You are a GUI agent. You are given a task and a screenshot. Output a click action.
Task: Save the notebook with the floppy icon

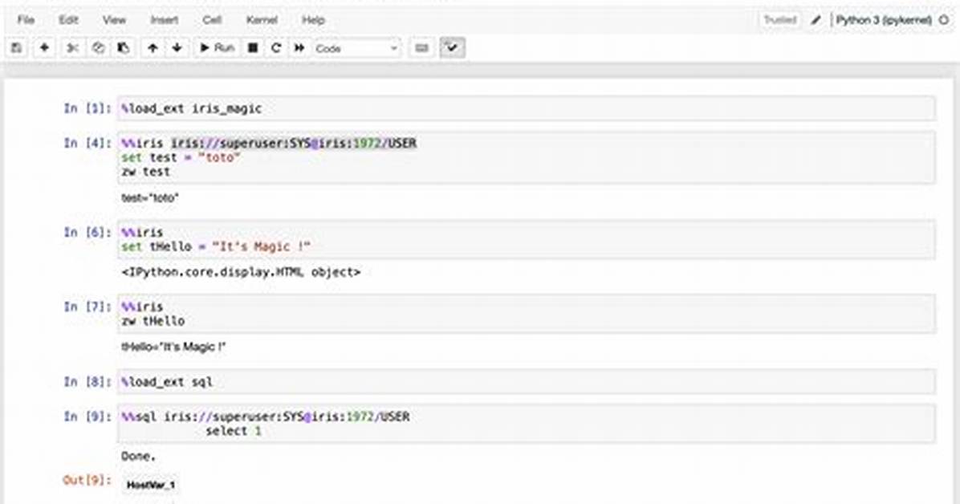[x=17, y=48]
